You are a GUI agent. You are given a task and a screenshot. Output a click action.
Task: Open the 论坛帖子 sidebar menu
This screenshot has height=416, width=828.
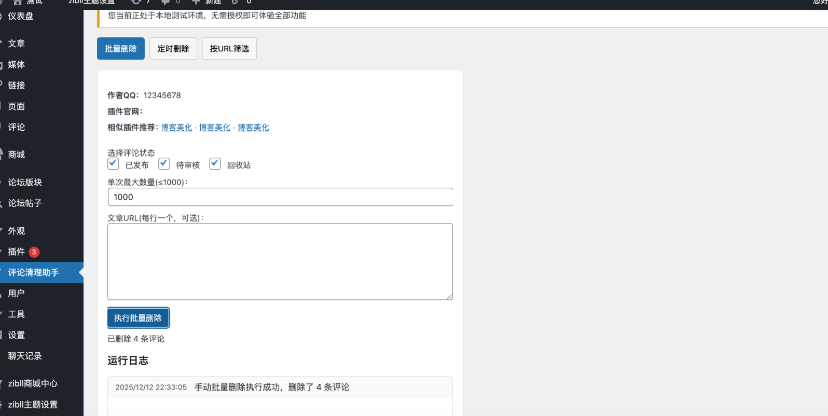click(x=42, y=203)
